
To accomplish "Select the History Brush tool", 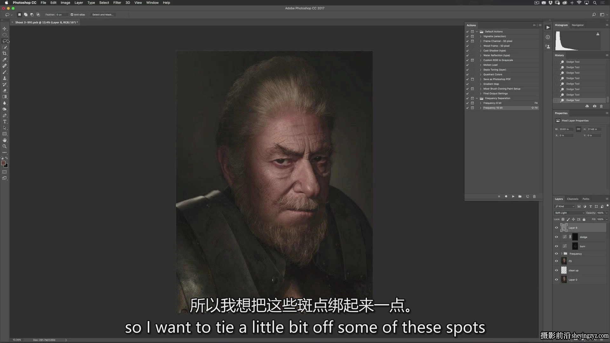I will pyautogui.click(x=4, y=84).
